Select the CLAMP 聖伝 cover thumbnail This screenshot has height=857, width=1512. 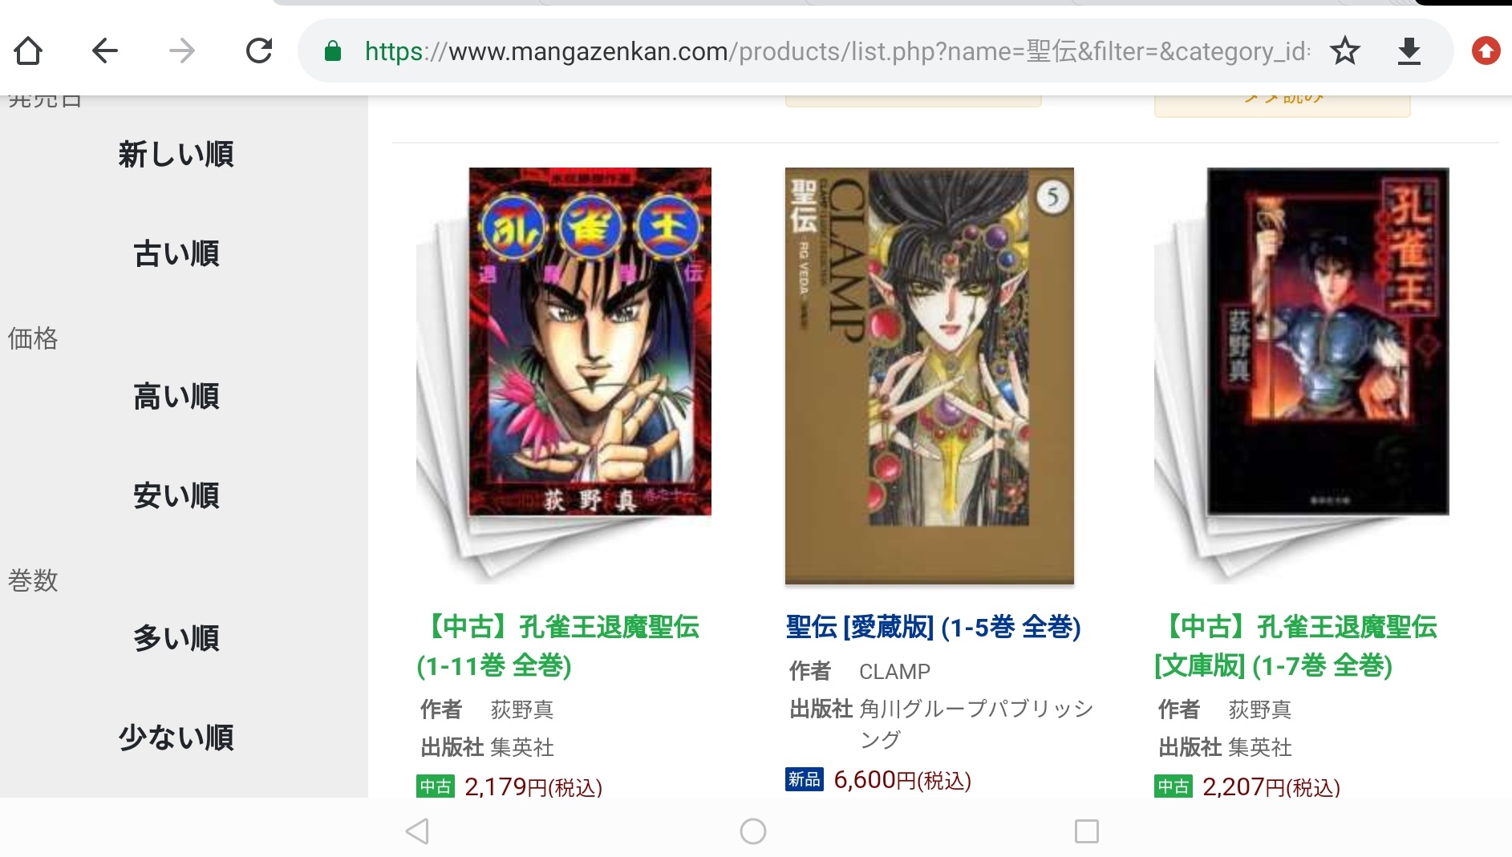click(930, 376)
